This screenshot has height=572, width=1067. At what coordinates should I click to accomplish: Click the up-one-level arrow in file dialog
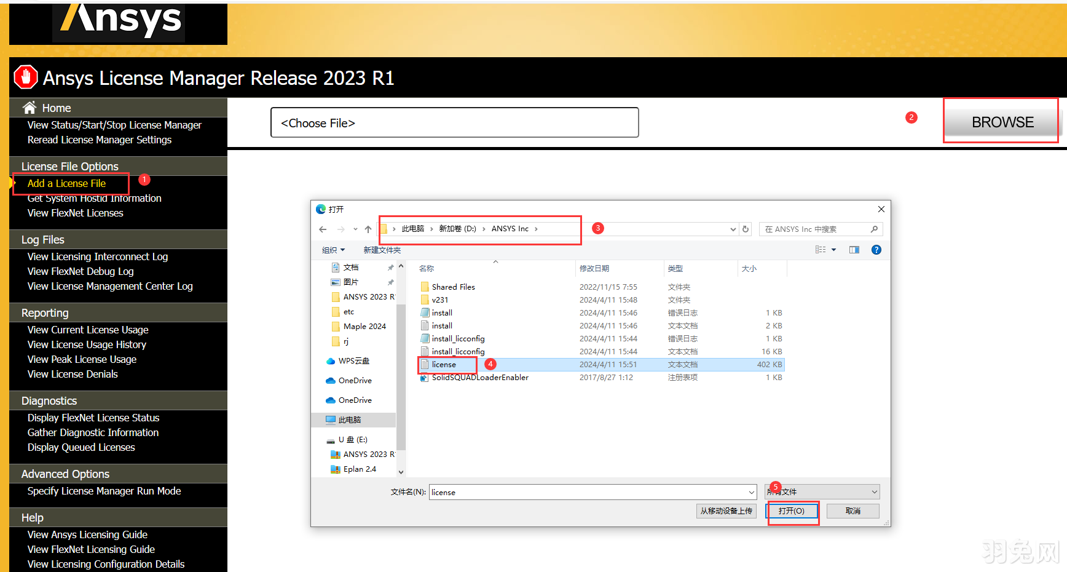(368, 228)
